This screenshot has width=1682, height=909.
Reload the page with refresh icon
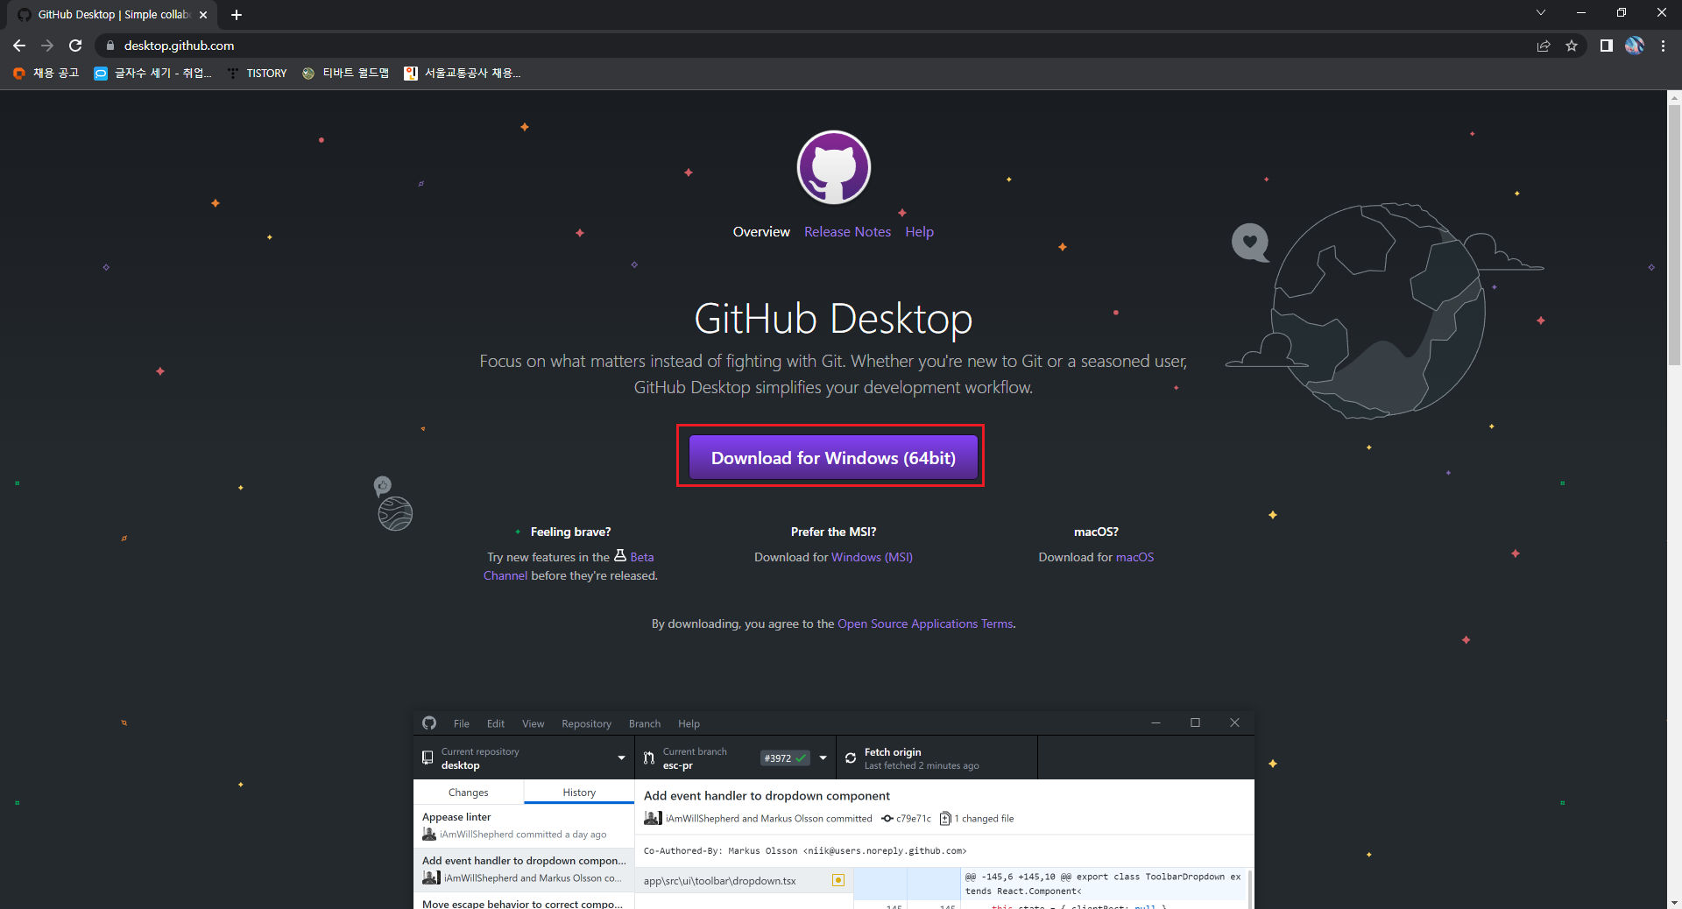click(x=75, y=46)
